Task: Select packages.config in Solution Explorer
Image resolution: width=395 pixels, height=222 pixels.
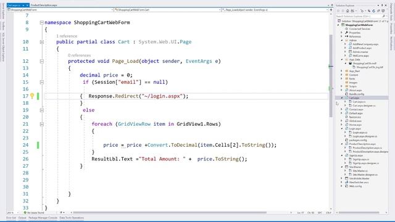Action: 358,140
